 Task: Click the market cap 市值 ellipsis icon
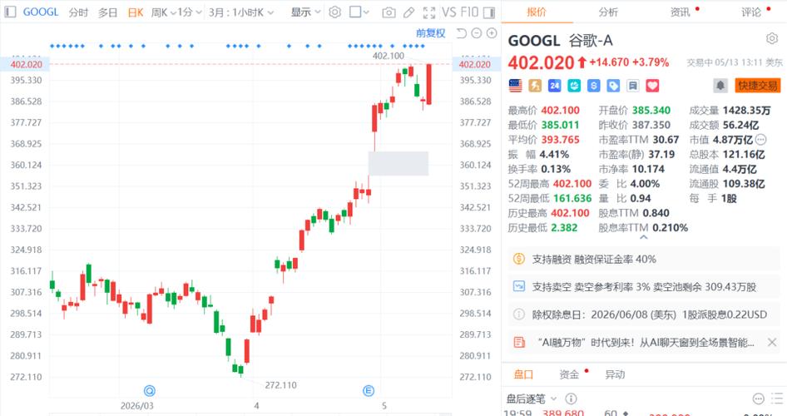coord(761,140)
